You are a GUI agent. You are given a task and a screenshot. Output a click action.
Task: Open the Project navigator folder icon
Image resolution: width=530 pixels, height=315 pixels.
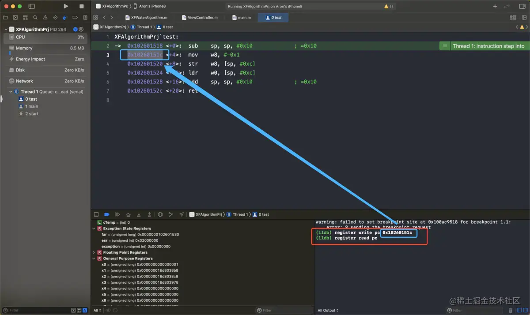pyautogui.click(x=5, y=18)
